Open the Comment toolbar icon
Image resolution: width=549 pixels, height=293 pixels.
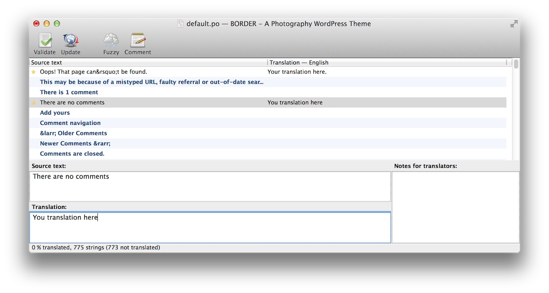coord(138,41)
